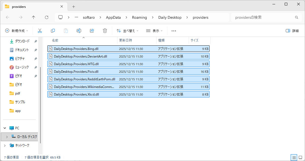Screen dimensions: 305x161
Task: Click the Cut scissors icon in toolbar
Action: [40, 31]
